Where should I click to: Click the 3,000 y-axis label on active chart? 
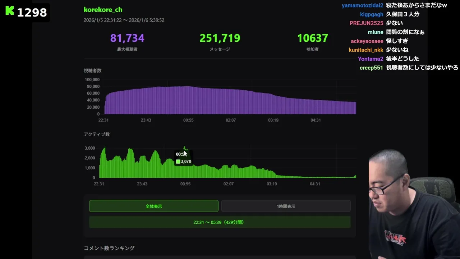[x=90, y=148]
